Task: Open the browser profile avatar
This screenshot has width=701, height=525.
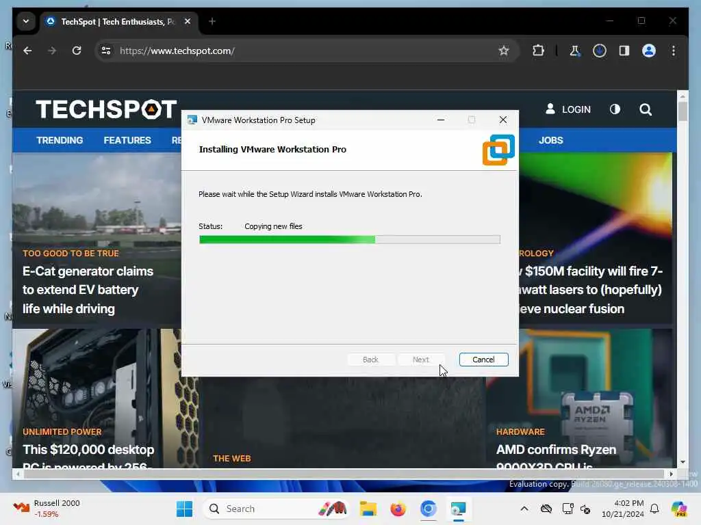Action: [x=649, y=51]
